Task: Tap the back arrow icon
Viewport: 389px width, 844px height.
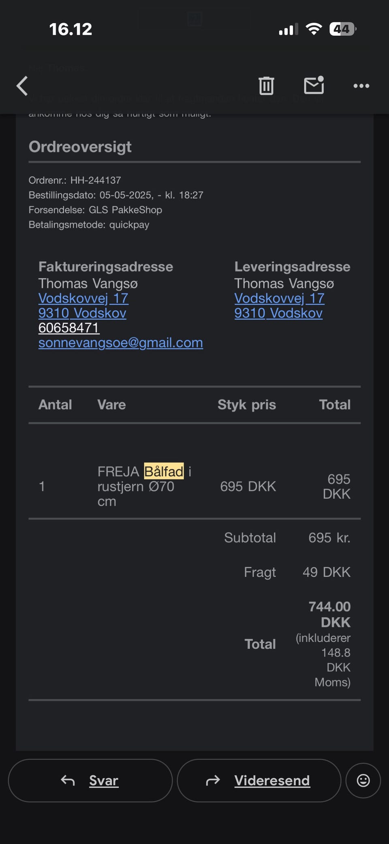Action: point(22,86)
